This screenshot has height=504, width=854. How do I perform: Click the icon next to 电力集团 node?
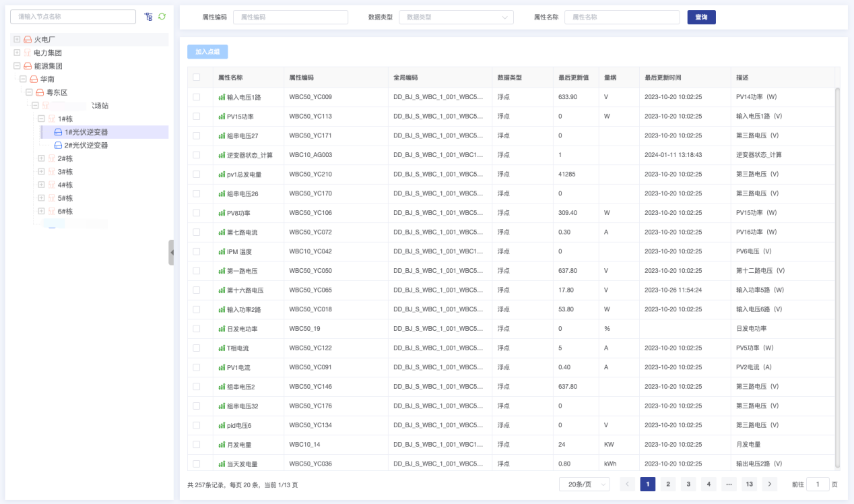tap(28, 53)
